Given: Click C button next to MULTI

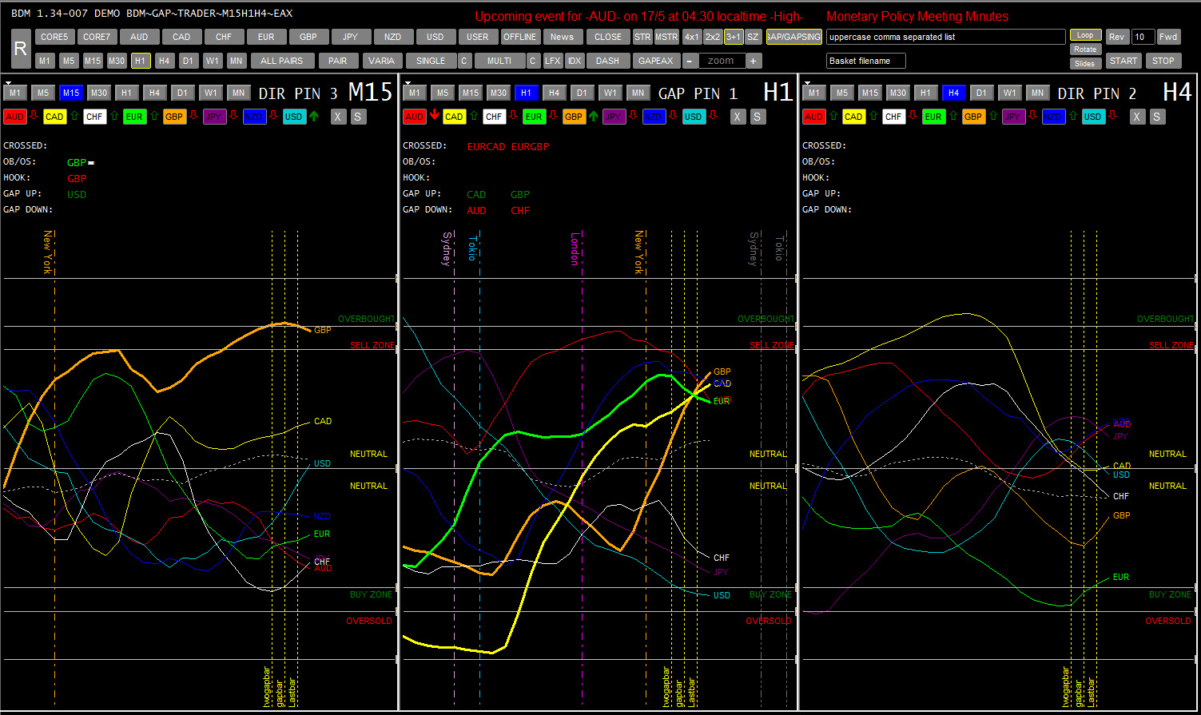Looking at the screenshot, I should point(534,61).
